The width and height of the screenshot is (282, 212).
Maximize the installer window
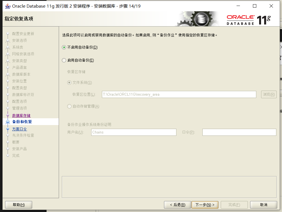[x=254, y=6]
